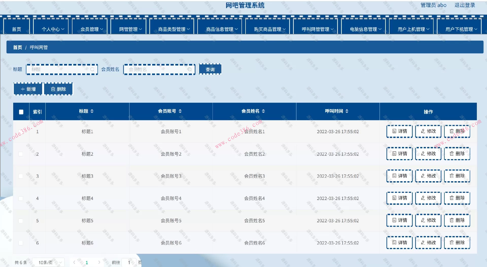This screenshot has width=487, height=267.
Task: Sort table by 会员姓名 column arrows
Action: point(263,111)
